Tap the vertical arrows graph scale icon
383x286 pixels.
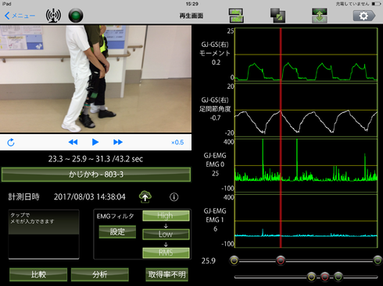320,16
